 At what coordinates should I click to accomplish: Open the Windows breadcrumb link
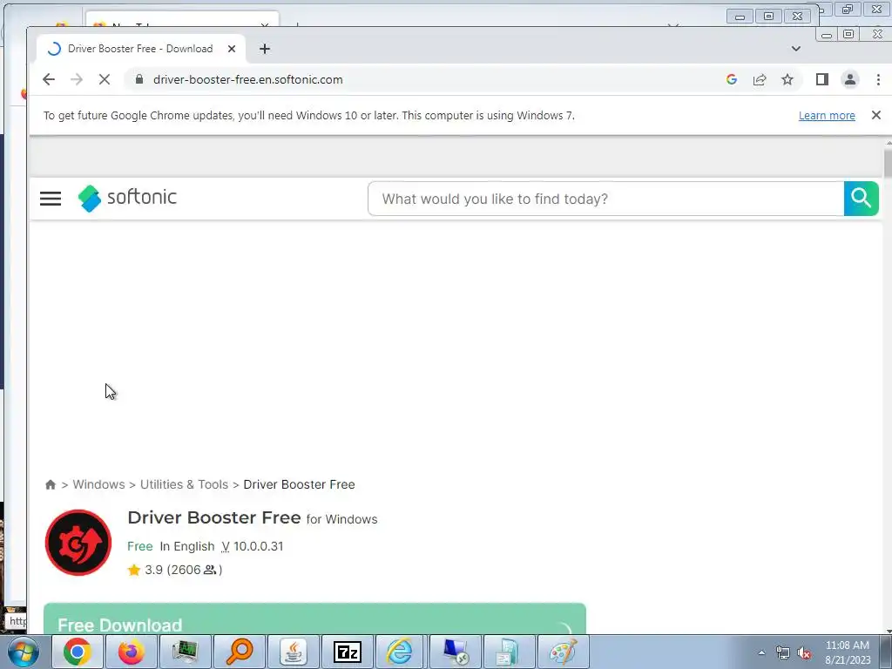pyautogui.click(x=98, y=484)
